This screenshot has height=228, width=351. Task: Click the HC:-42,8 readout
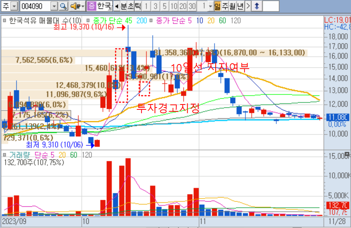pos(337,27)
